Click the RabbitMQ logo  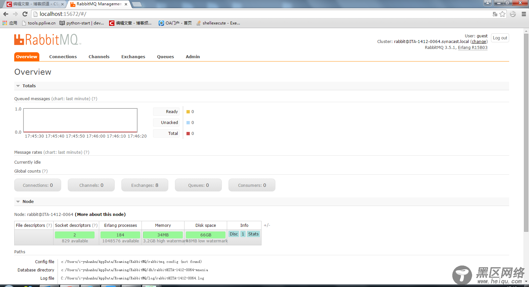point(47,39)
